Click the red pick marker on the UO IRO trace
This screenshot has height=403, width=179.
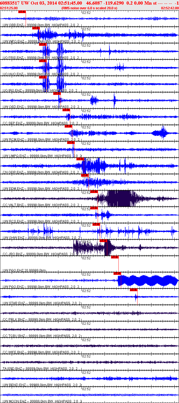tap(43, 77)
